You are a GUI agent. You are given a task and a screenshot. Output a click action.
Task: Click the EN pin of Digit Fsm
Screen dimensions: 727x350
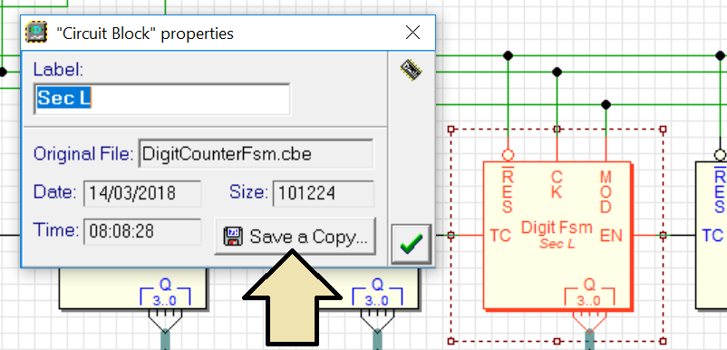tap(612, 236)
